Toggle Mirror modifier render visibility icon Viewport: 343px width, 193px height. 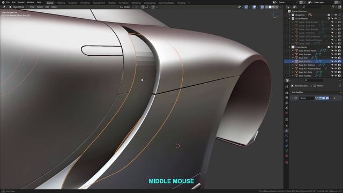327,98
